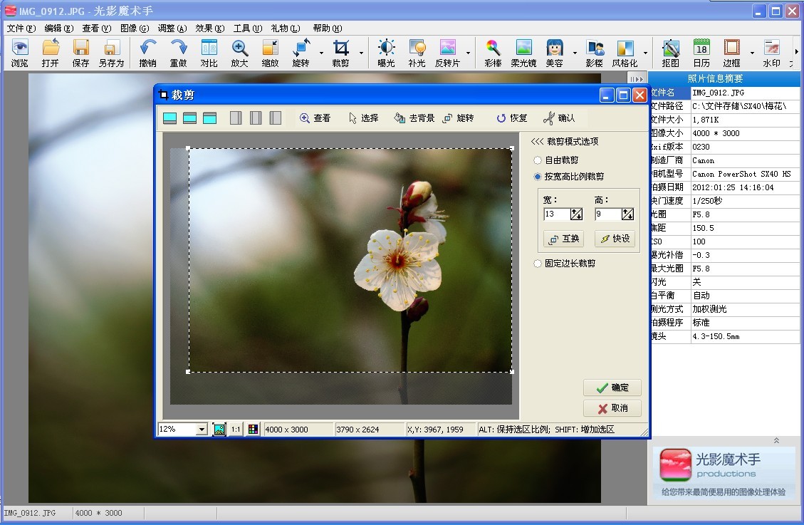
Task: Open the 反转片 reversal film effect
Action: (x=447, y=53)
